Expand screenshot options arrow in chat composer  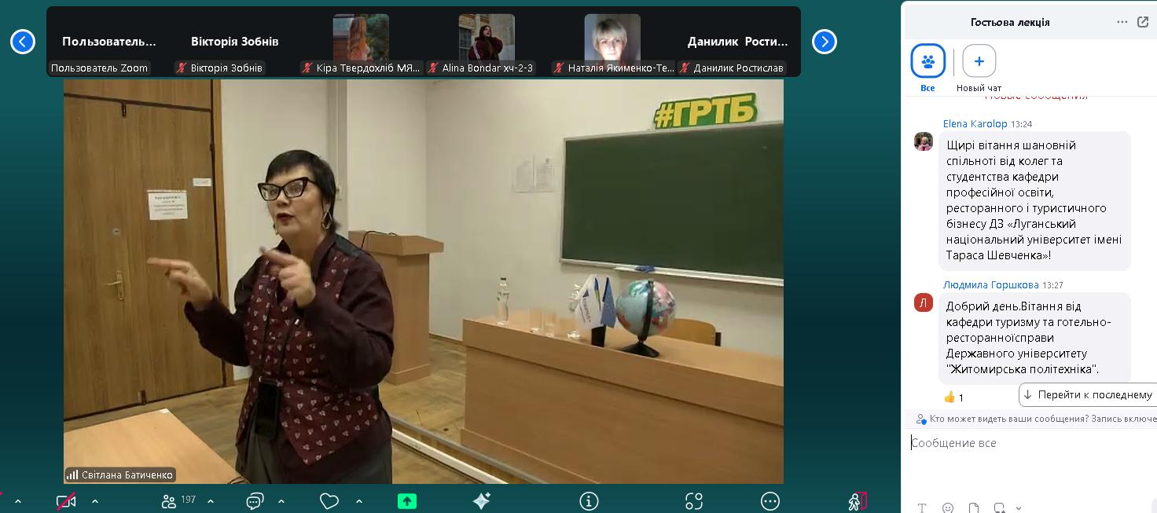1019,508
